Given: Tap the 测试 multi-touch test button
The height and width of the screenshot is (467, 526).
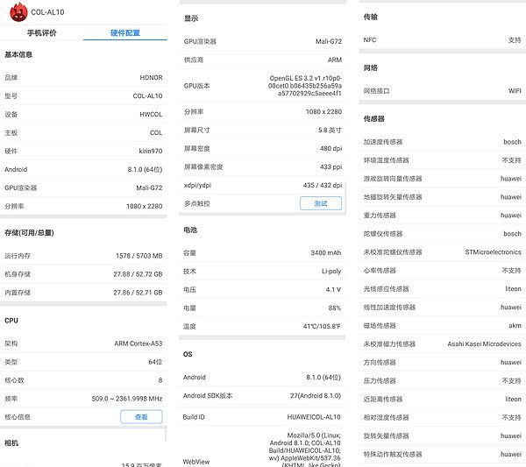Looking at the screenshot, I should point(321,203).
